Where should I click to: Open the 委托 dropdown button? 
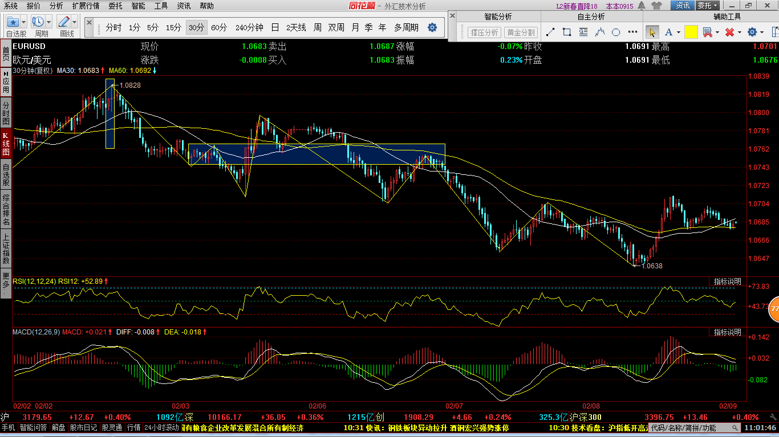tap(708, 6)
